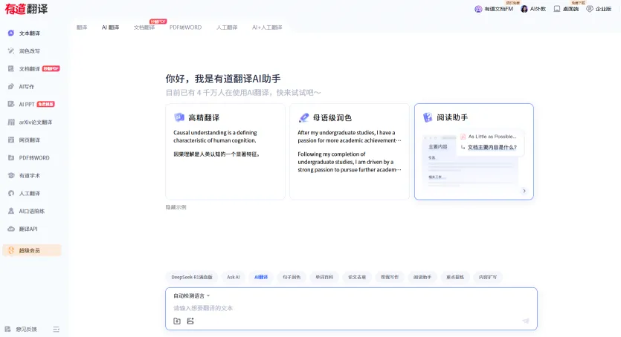Click the upload file icon in the input box
Image resolution: width=621 pixels, height=337 pixels.
click(177, 321)
